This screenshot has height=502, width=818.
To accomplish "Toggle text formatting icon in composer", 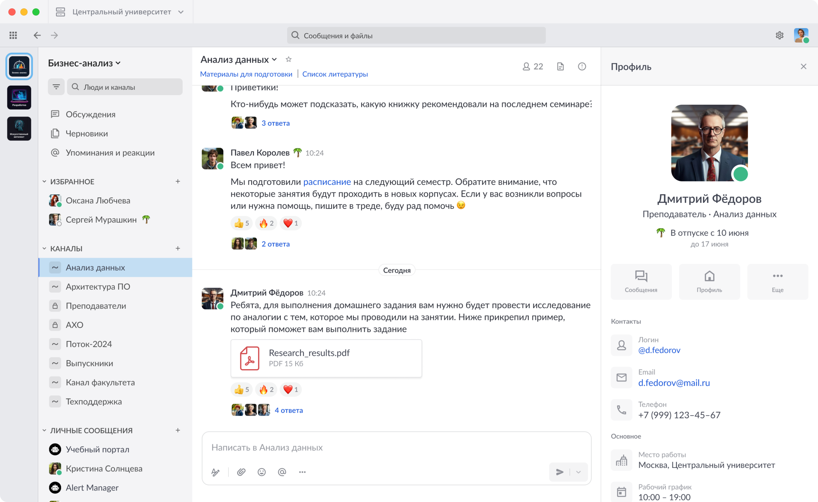I will click(x=215, y=472).
